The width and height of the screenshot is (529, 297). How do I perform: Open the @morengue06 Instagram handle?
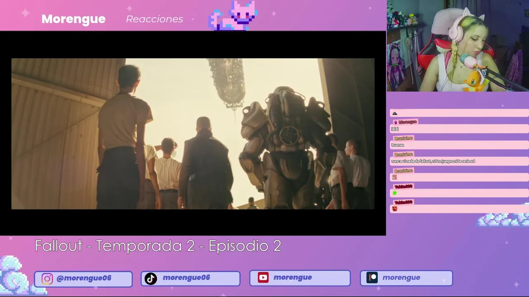84,278
